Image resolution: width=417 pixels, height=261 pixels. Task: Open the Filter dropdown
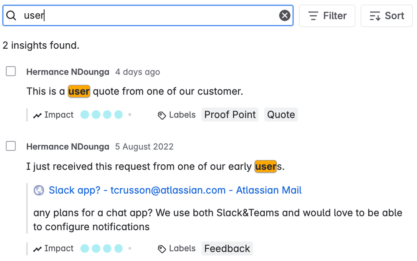pos(327,16)
